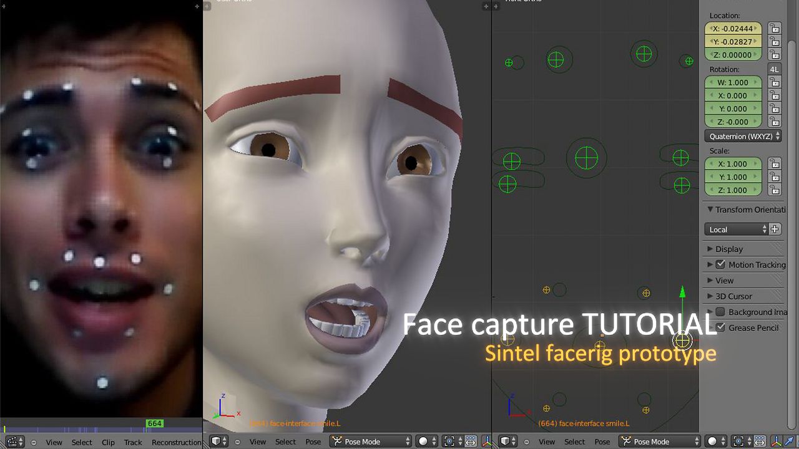Image resolution: width=799 pixels, height=449 pixels.
Task: Add a custom transform orientation with plus icon
Action: (x=775, y=229)
